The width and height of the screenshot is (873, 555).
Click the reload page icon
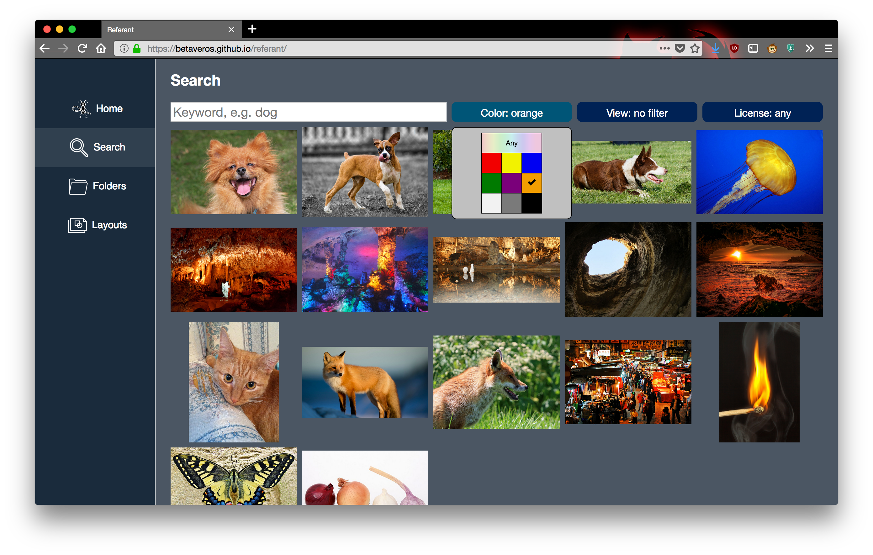(82, 48)
